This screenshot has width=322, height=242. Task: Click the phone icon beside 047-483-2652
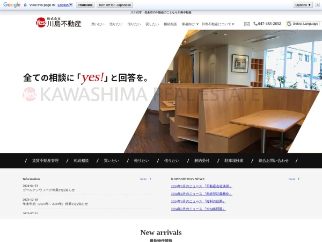255,24
